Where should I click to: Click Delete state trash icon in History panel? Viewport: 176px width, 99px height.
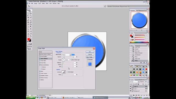tap(147, 62)
